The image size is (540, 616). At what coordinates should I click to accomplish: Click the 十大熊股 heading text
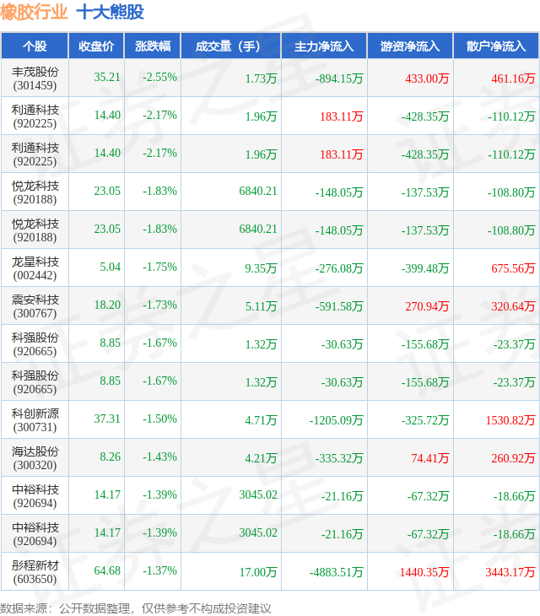pyautogui.click(x=111, y=12)
